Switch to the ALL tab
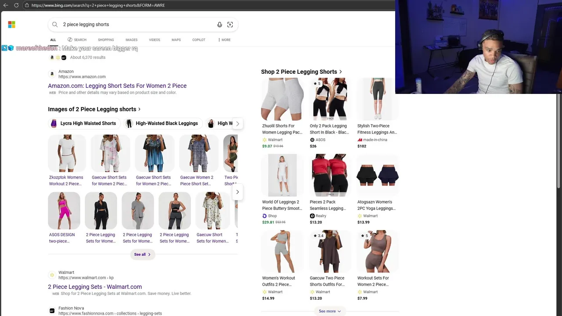Screen dimensions: 562x316 (53, 40)
